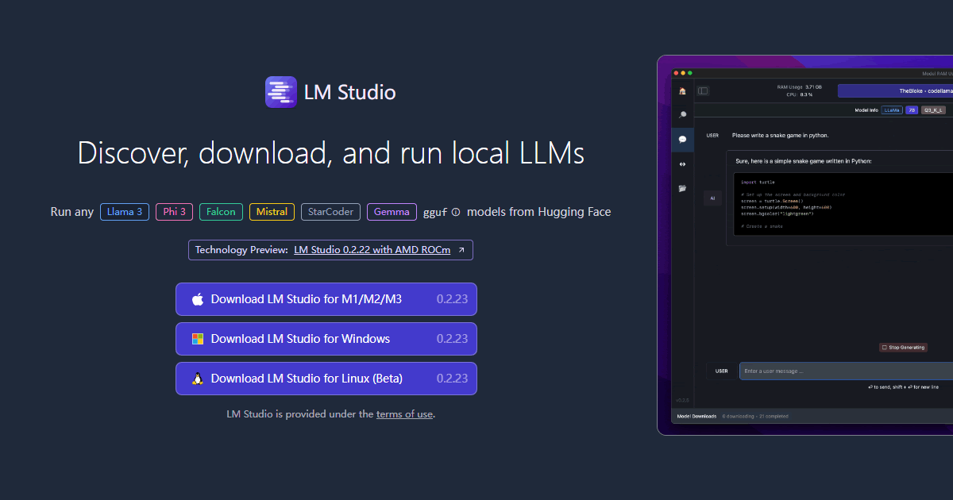The height and width of the screenshot is (500, 953).
Task: Click the Linux penguin icon
Action: click(198, 379)
